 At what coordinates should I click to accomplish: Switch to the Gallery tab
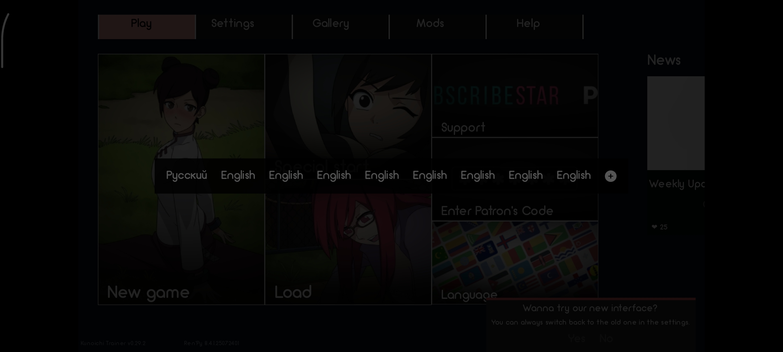coord(330,24)
